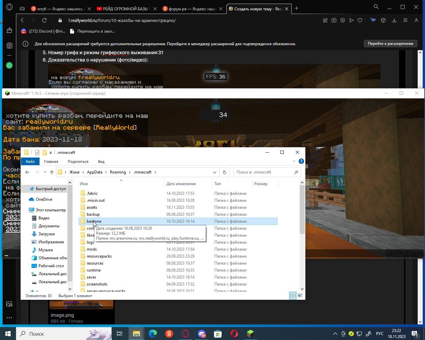425x340 pixels.
Task: Switch to large icons view in Explorer
Action: click(300, 295)
